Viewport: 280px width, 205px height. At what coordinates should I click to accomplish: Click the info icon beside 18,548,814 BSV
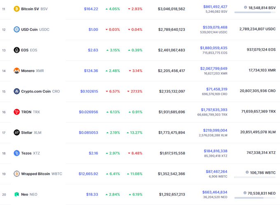click(245, 7)
